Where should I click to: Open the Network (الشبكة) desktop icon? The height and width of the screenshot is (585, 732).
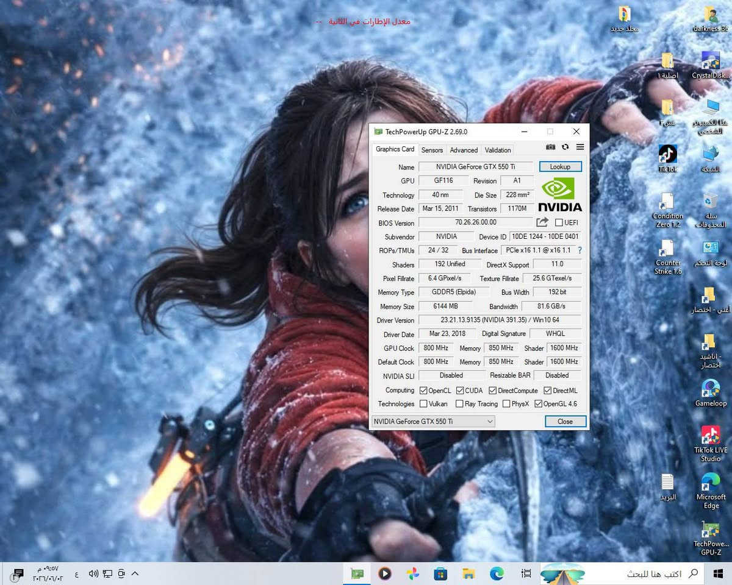click(711, 158)
